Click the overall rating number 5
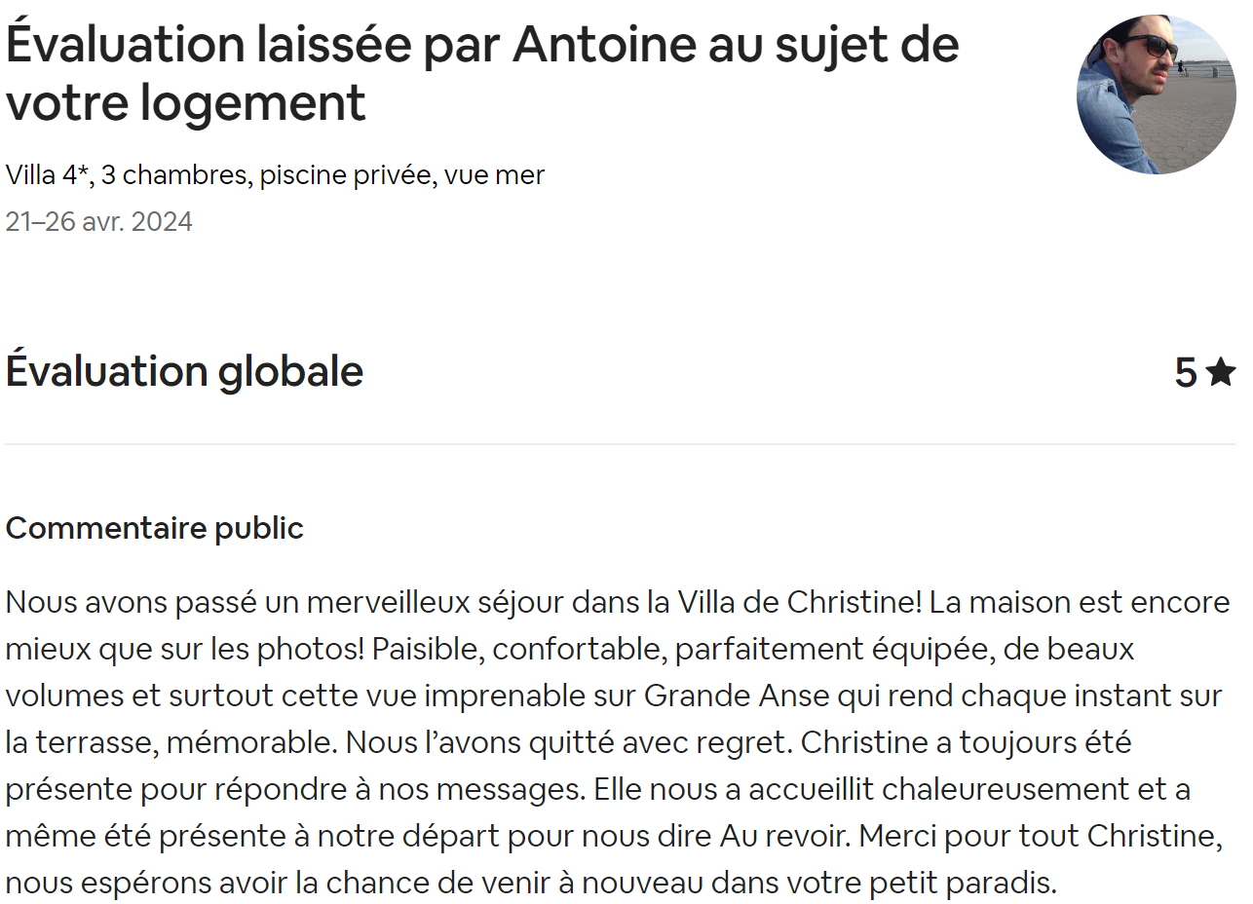Screen dimensions: 1253x904 [x=1185, y=372]
